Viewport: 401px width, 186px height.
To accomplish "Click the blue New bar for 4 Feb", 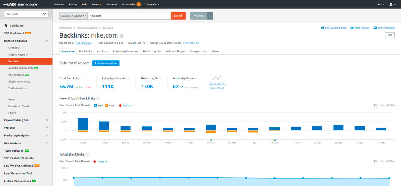I will tap(83, 125).
